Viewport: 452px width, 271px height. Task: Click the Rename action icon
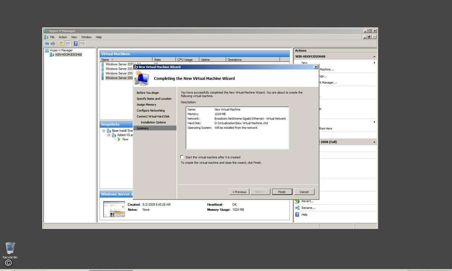(x=297, y=208)
